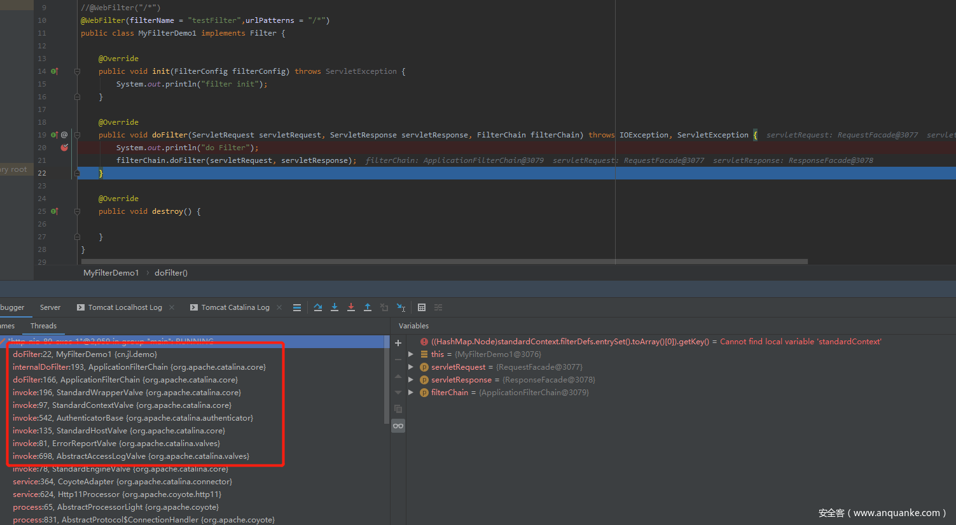Close the Tomcat Localhost Log tab
Viewport: 956px width, 525px height.
pos(172,307)
